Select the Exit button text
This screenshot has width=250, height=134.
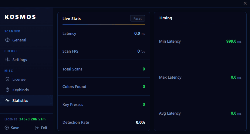[44, 128]
